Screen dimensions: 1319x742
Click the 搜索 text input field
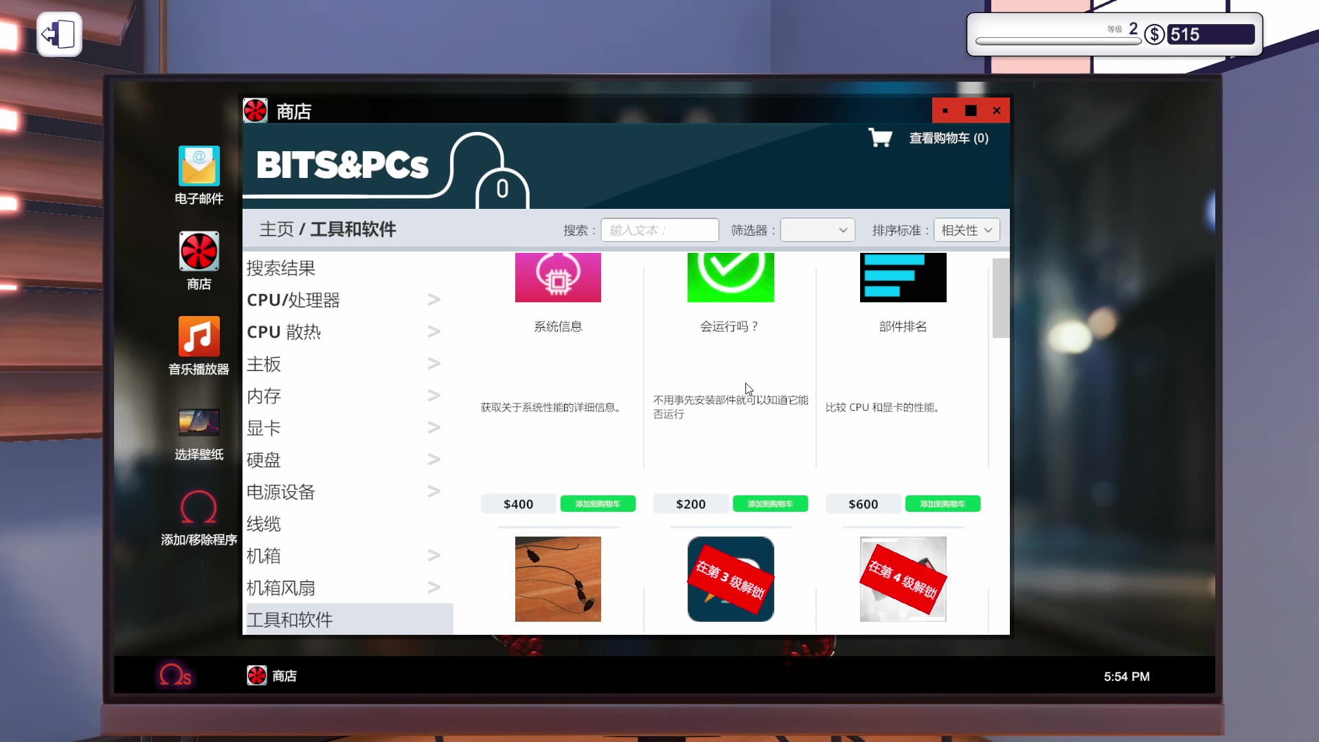(659, 230)
